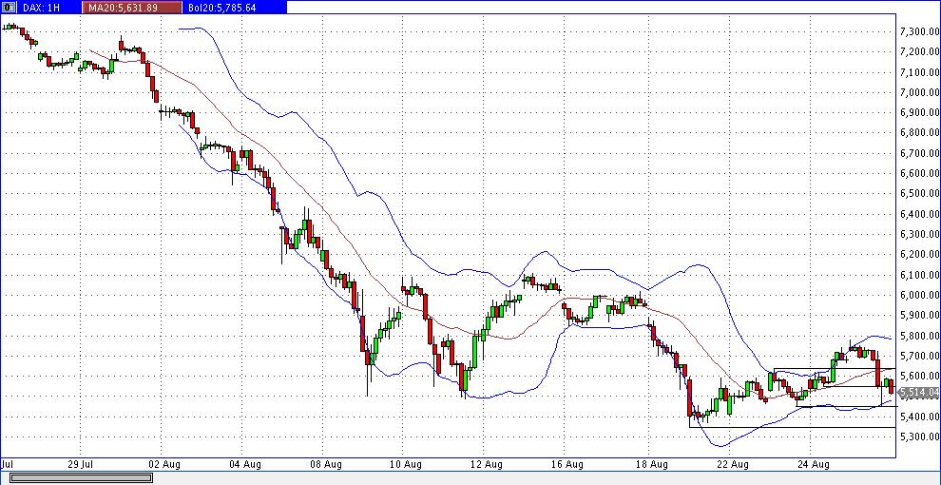
Task: Click the 6,500.00 price axis label
Action: point(919,193)
